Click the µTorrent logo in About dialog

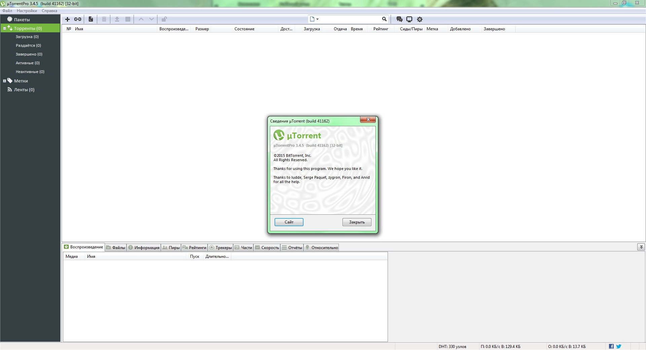pos(279,135)
